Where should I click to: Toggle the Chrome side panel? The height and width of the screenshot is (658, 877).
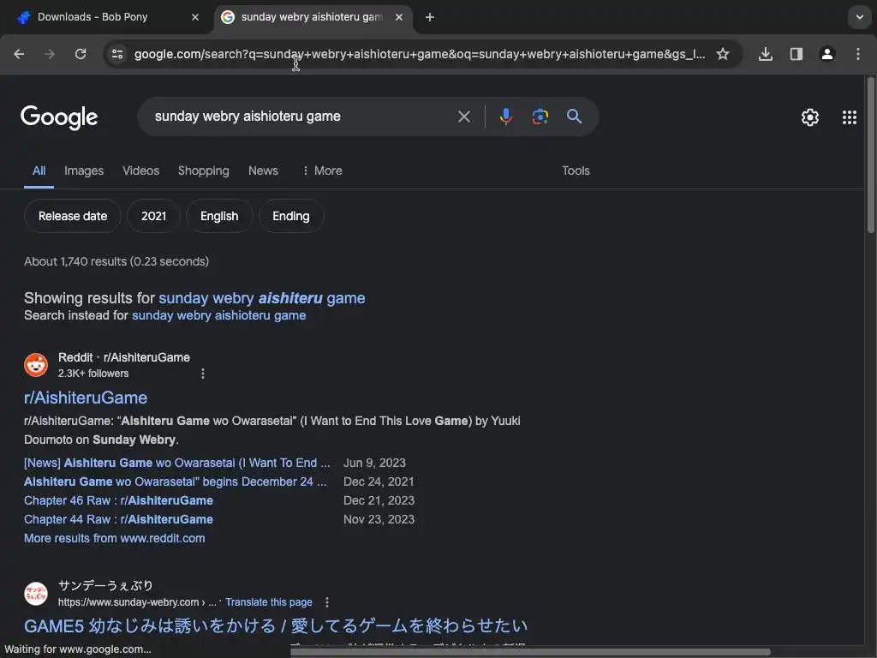coord(796,54)
